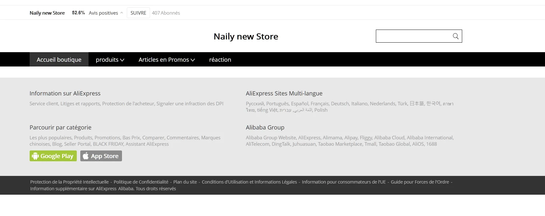545x216 pixels.
Task: Open the Litiges et rapports link
Action: click(80, 104)
